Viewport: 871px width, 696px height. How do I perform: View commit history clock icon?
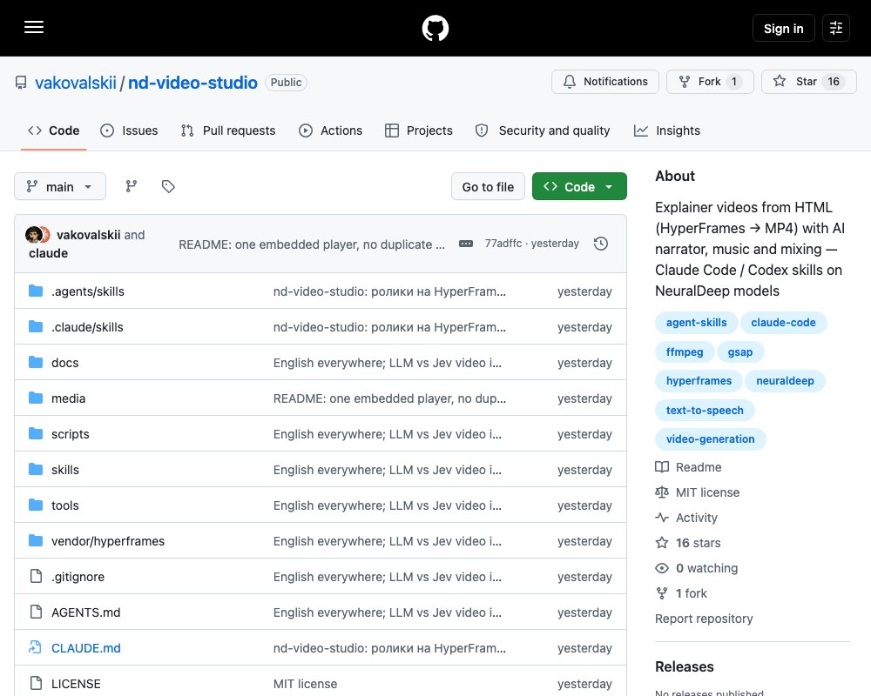point(600,244)
